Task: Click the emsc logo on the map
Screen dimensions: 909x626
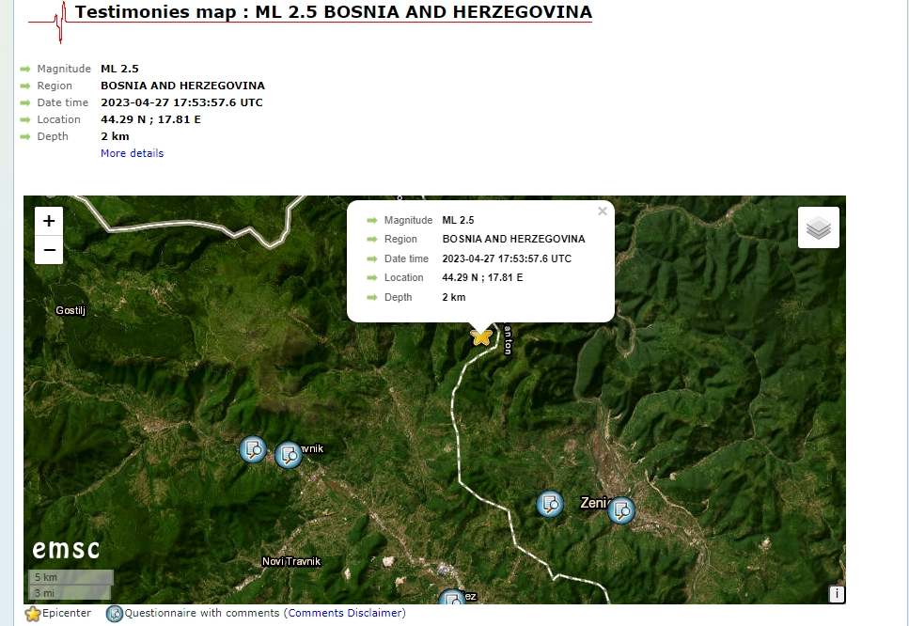Action: click(x=66, y=549)
